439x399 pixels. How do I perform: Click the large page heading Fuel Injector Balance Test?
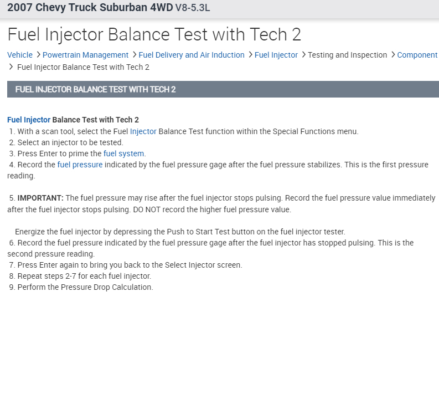[x=154, y=34]
